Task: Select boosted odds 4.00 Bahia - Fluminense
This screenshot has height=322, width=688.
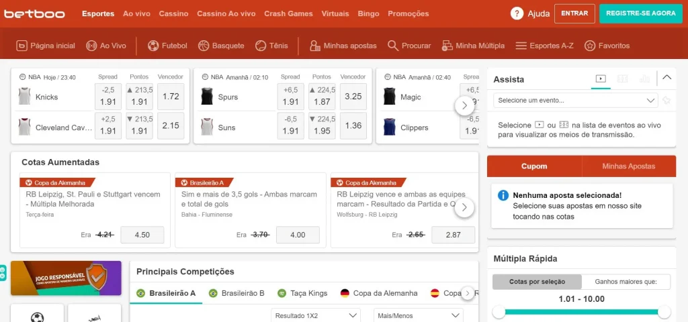Action: (x=298, y=235)
